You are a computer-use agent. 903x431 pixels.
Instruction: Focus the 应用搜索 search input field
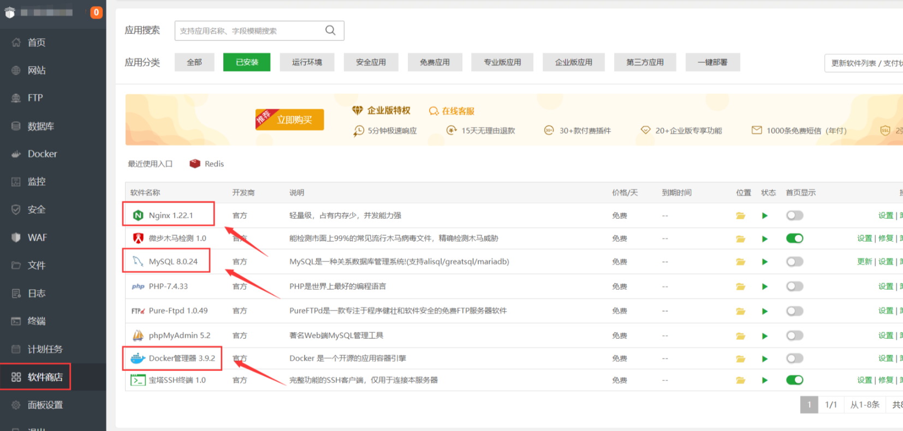(259, 31)
